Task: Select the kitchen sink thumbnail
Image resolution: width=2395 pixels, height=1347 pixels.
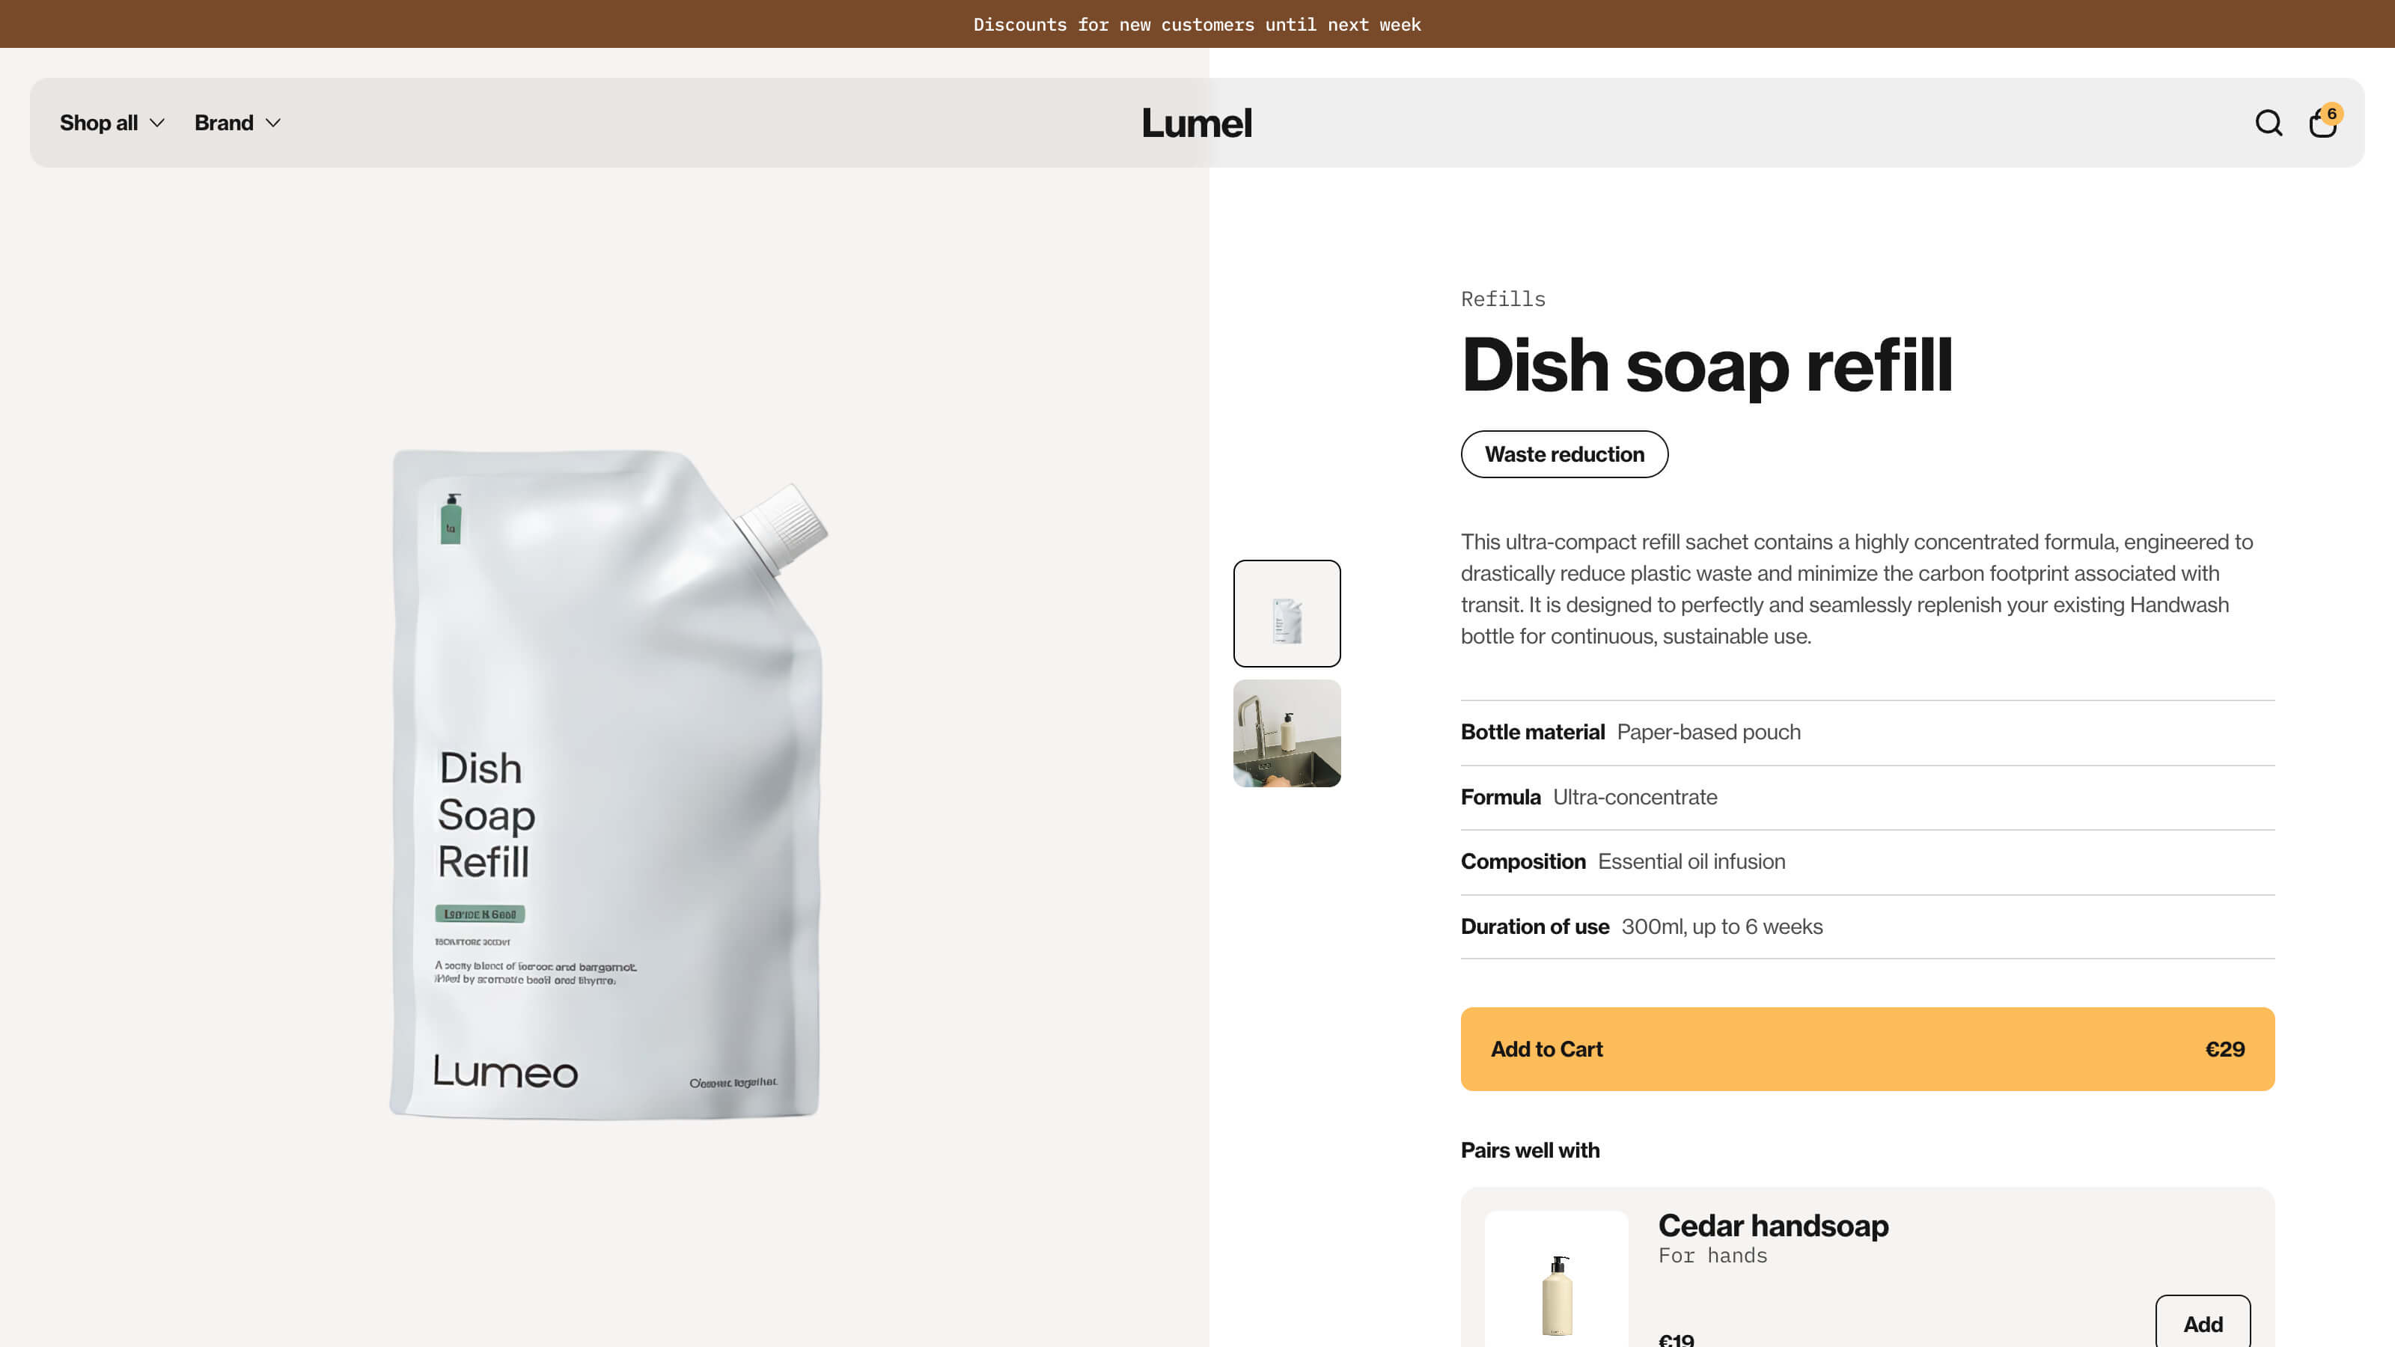Action: tap(1287, 733)
